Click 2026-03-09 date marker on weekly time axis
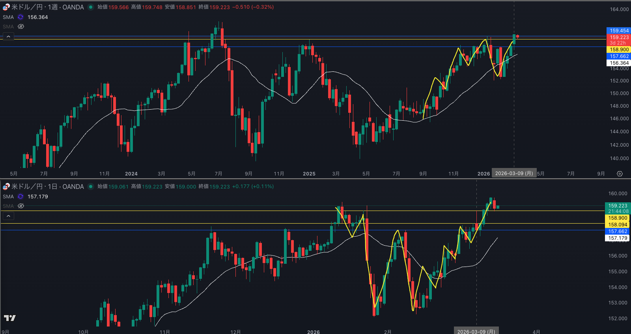The width and height of the screenshot is (631, 334). click(514, 174)
